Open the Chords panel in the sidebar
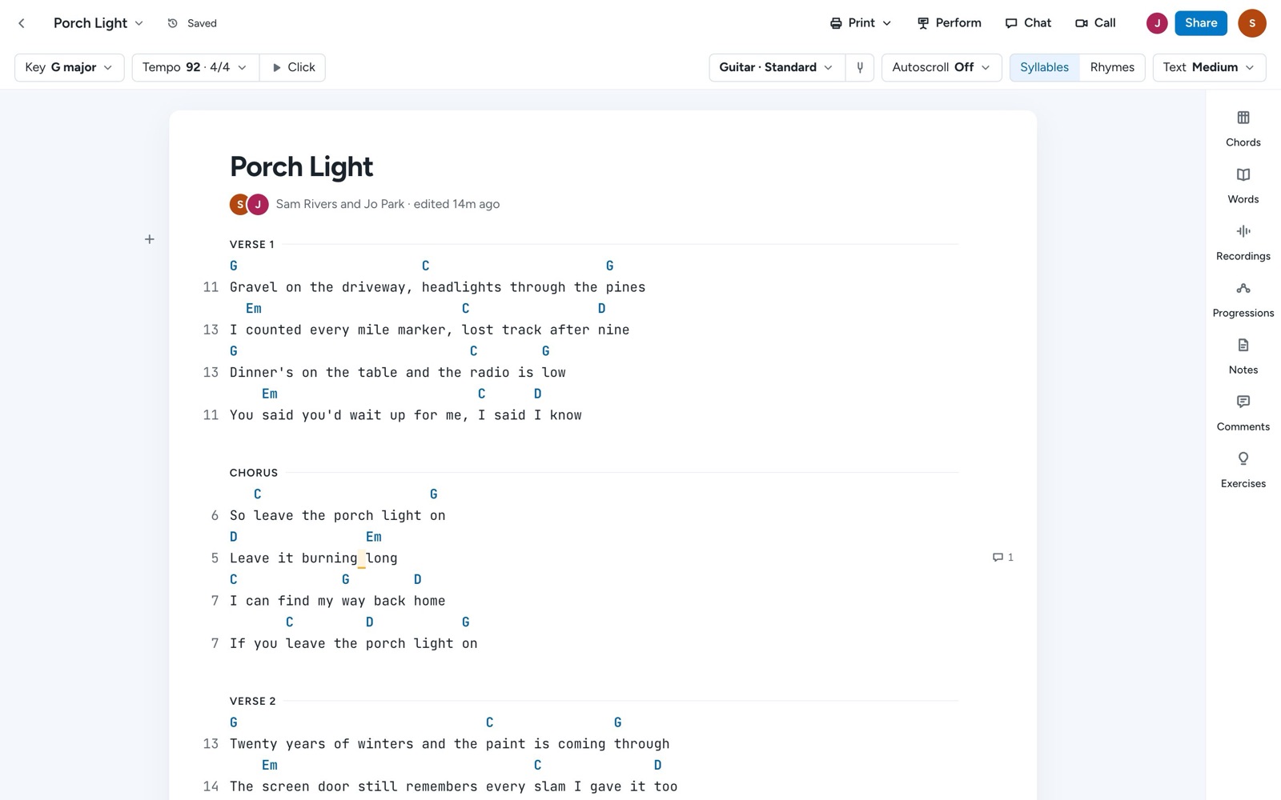Screen dimensions: 1281x800 tap(1243, 129)
